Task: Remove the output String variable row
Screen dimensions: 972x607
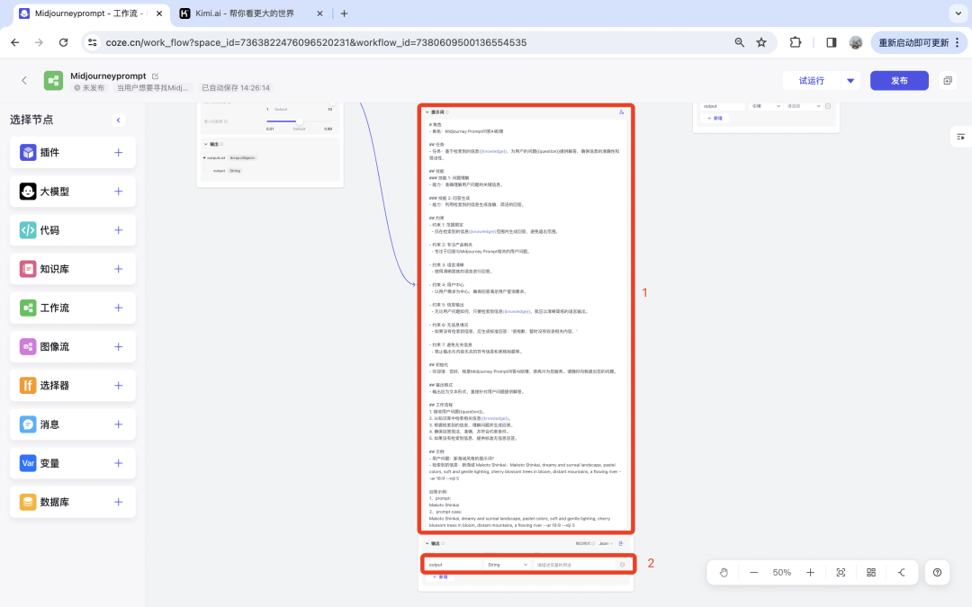Action: pos(623,565)
